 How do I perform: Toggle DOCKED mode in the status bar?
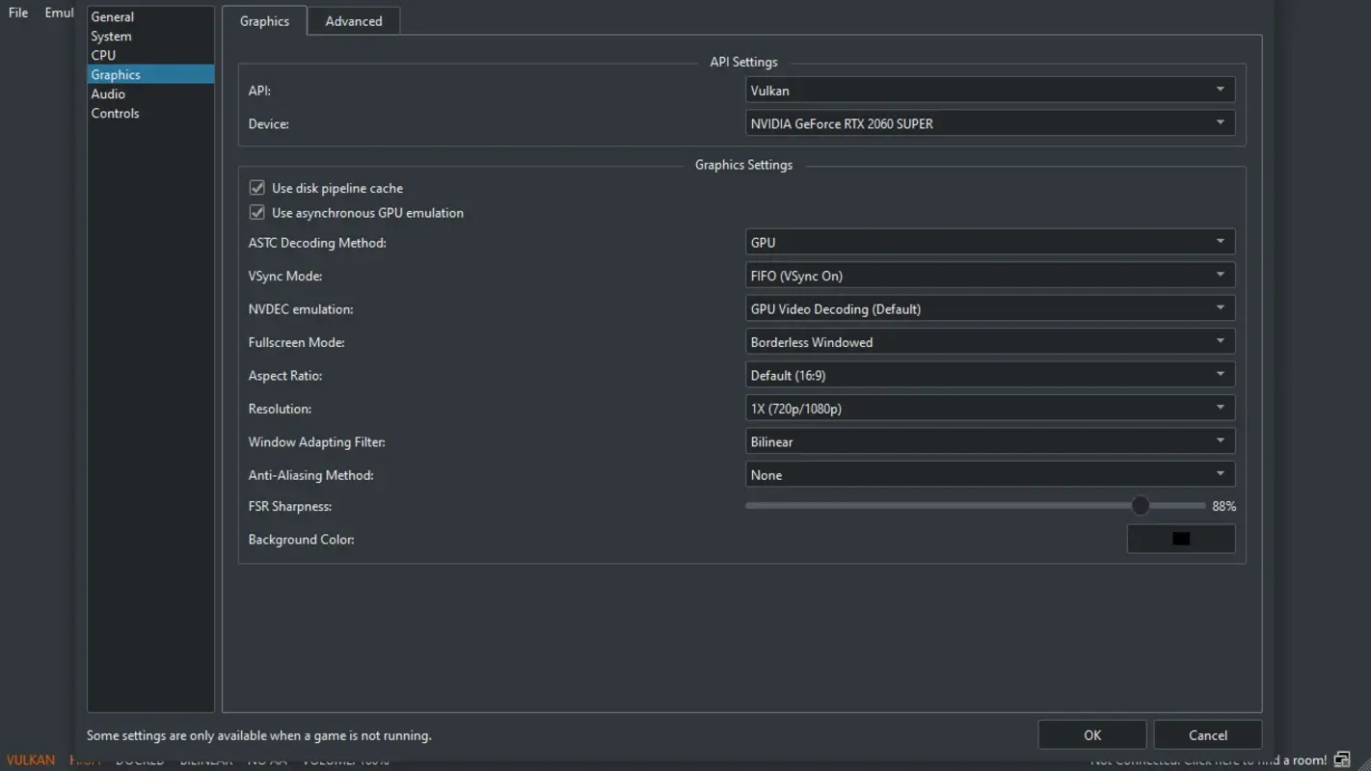[x=140, y=760]
